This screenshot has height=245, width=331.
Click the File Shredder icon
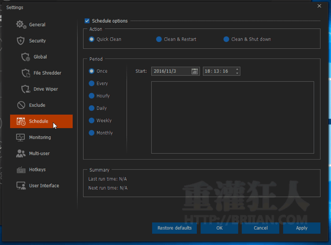click(26, 73)
